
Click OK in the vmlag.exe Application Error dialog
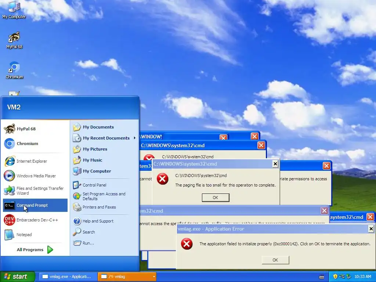pyautogui.click(x=275, y=260)
